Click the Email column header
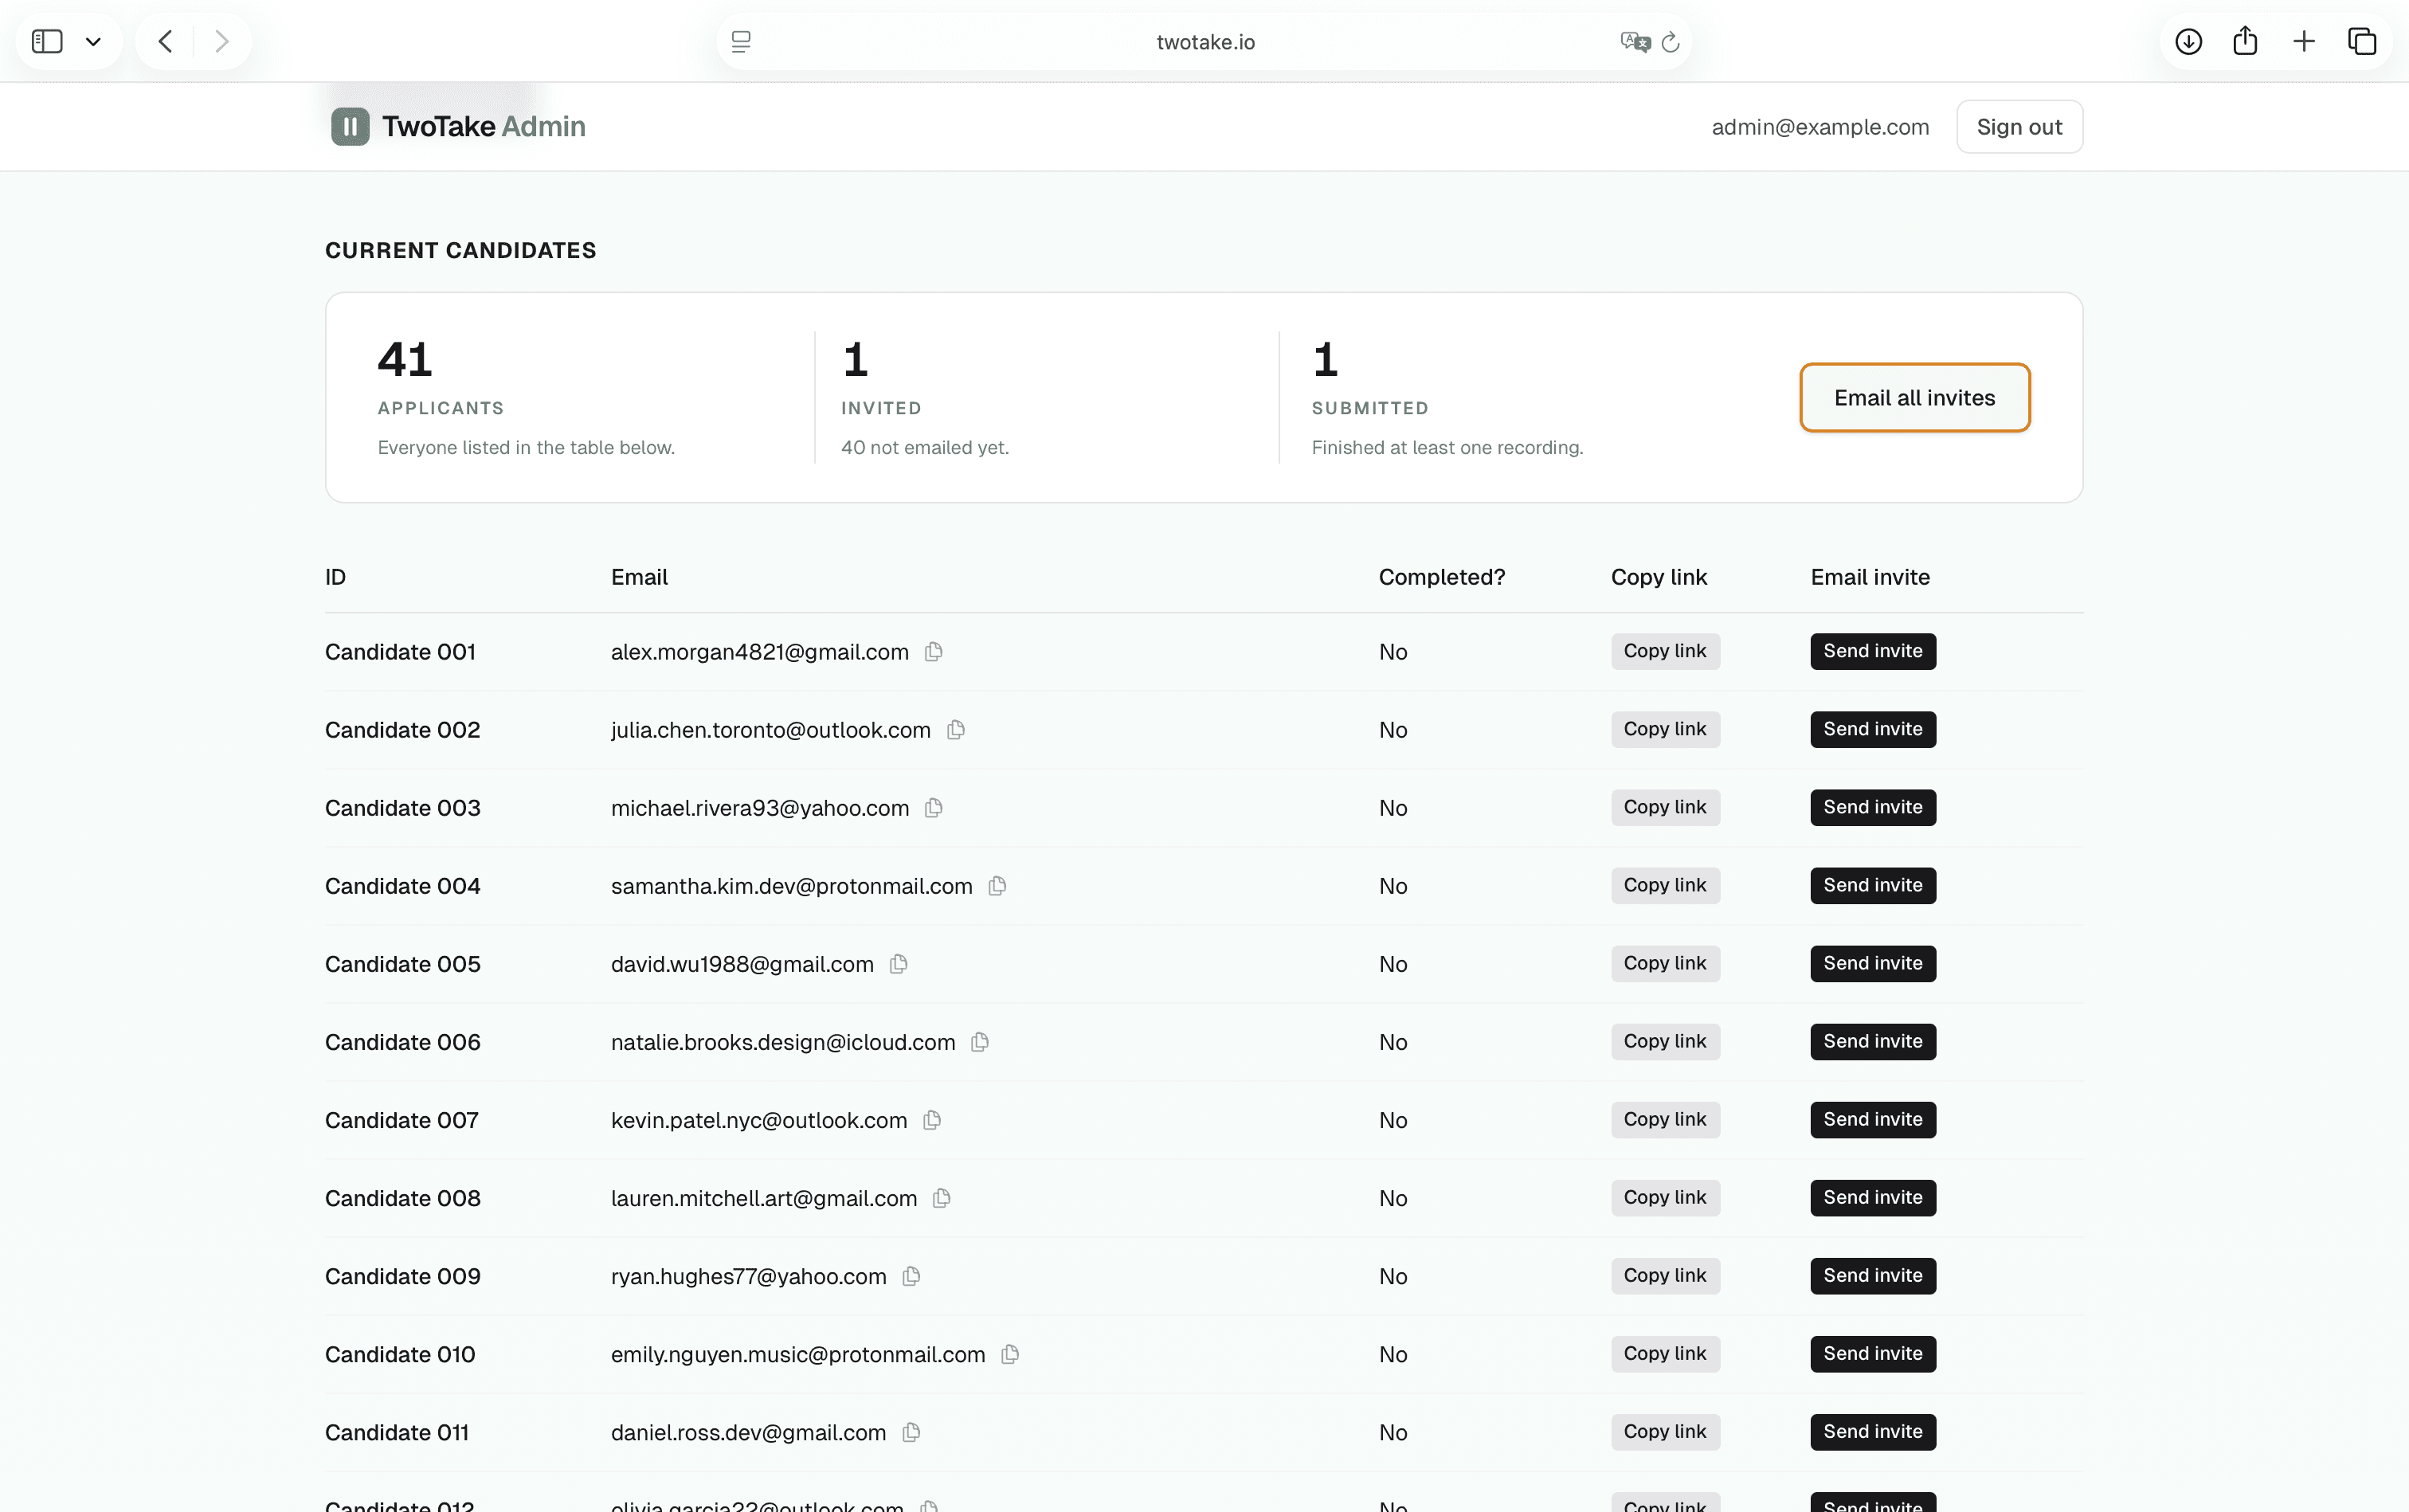Screen dimensions: 2409x1512 click(639, 577)
